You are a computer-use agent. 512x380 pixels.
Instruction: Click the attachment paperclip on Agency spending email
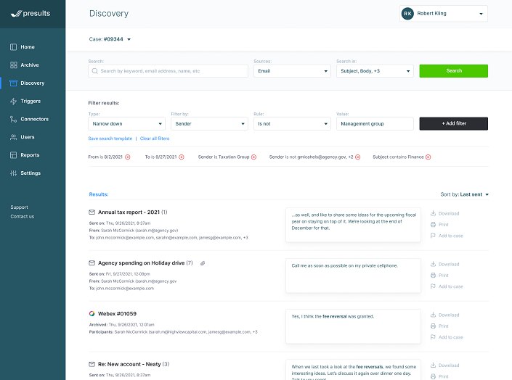pyautogui.click(x=203, y=263)
